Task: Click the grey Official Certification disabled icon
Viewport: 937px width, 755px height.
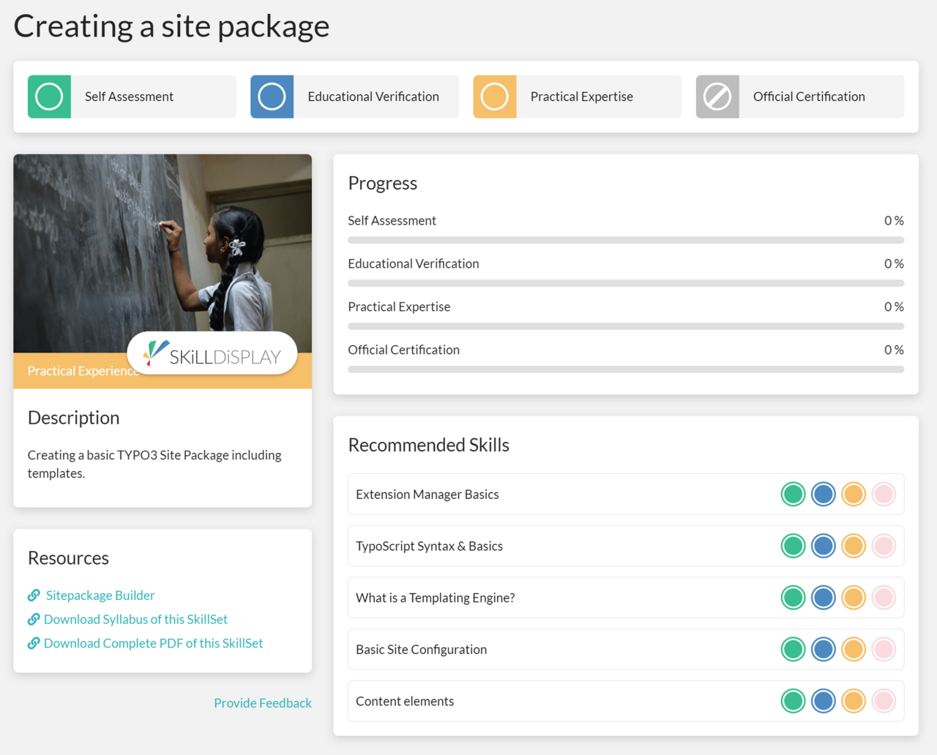Action: (717, 97)
